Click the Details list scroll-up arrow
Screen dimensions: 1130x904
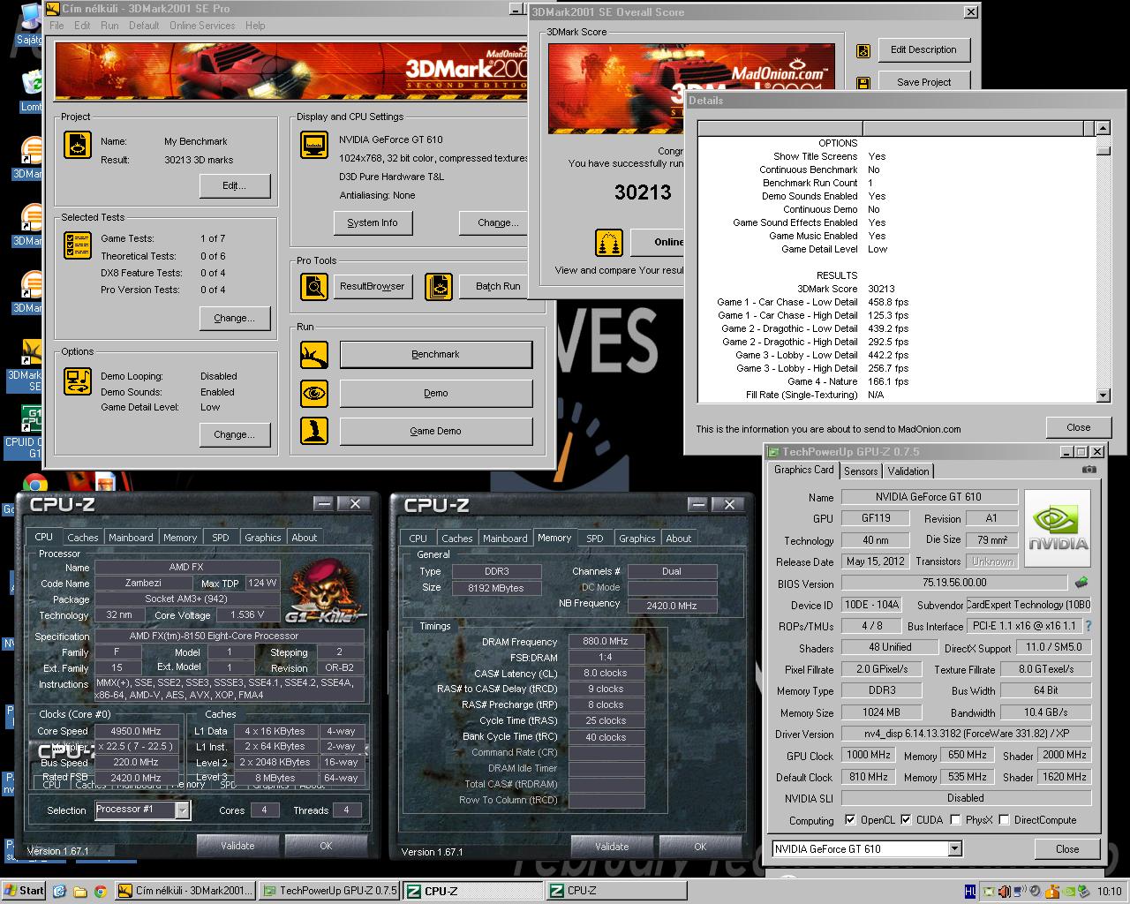point(1104,128)
